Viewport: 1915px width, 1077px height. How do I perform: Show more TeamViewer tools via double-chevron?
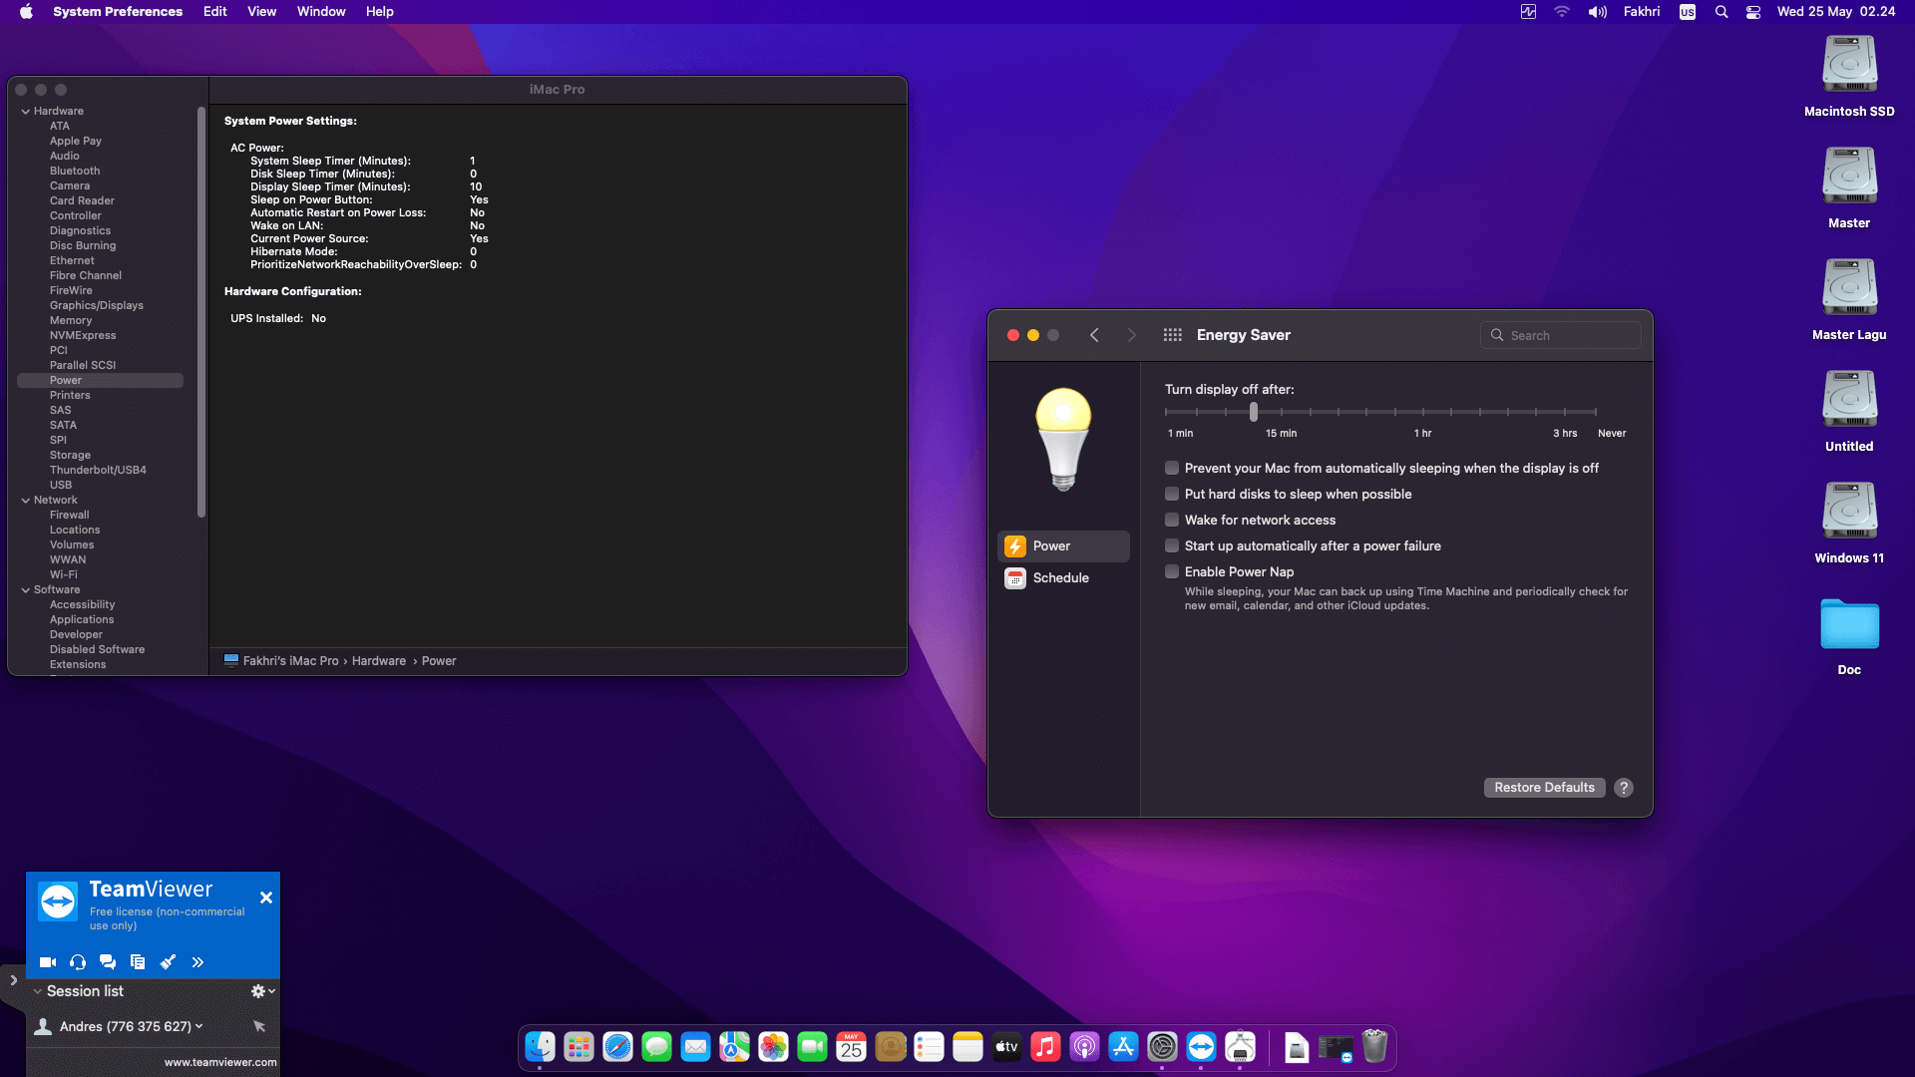(x=197, y=962)
